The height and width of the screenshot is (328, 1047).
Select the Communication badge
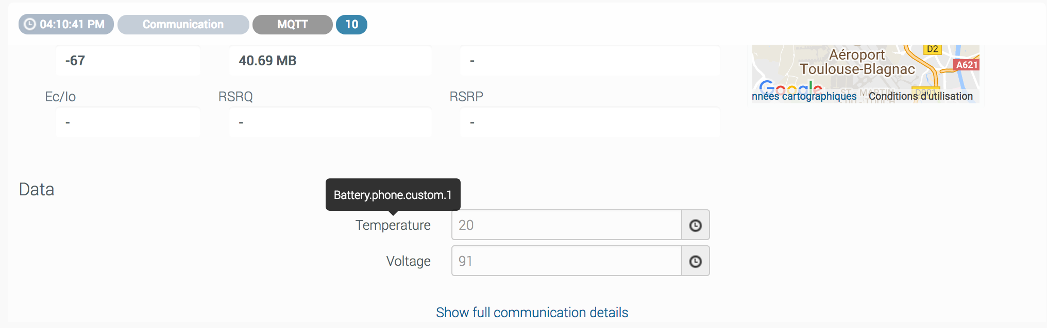click(x=183, y=24)
